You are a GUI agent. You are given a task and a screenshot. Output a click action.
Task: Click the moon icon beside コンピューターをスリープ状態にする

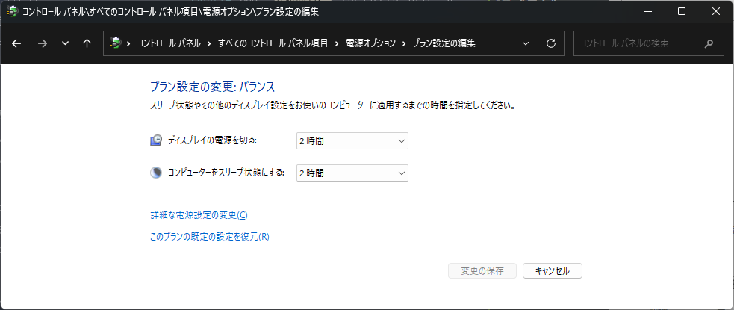tap(156, 173)
